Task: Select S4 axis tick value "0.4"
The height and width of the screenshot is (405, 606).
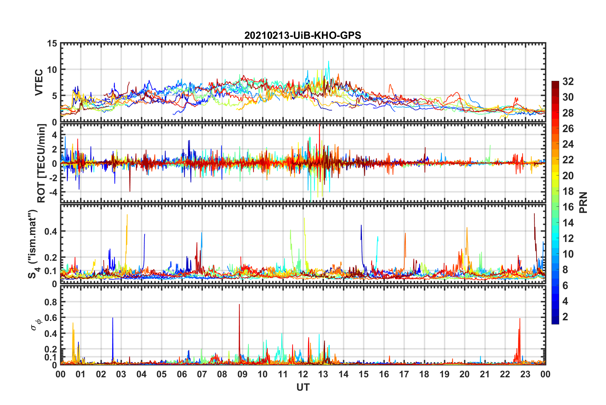Action: (50, 231)
